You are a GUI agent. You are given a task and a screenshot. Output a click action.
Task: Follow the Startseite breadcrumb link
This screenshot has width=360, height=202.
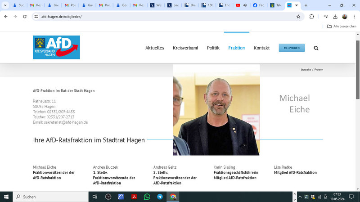click(x=306, y=70)
